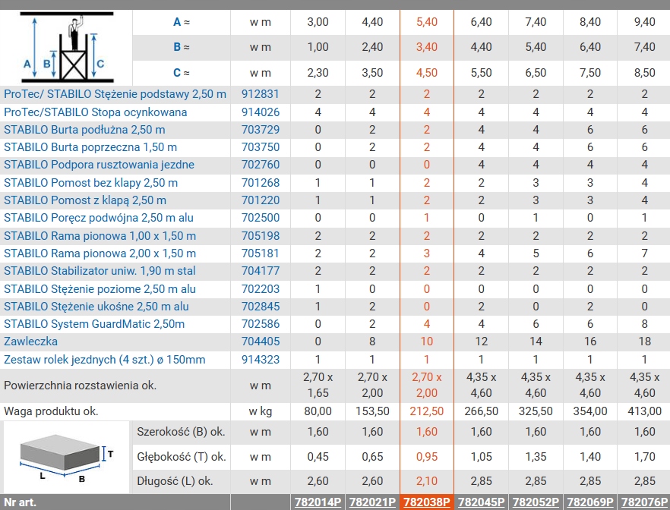Select the weight value 413,00
Viewport: 670px width, 510px height.
[x=645, y=411]
